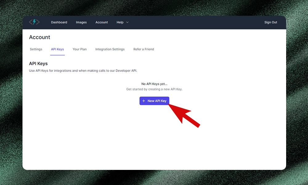Click the plus icon in New API Key button

(x=144, y=101)
